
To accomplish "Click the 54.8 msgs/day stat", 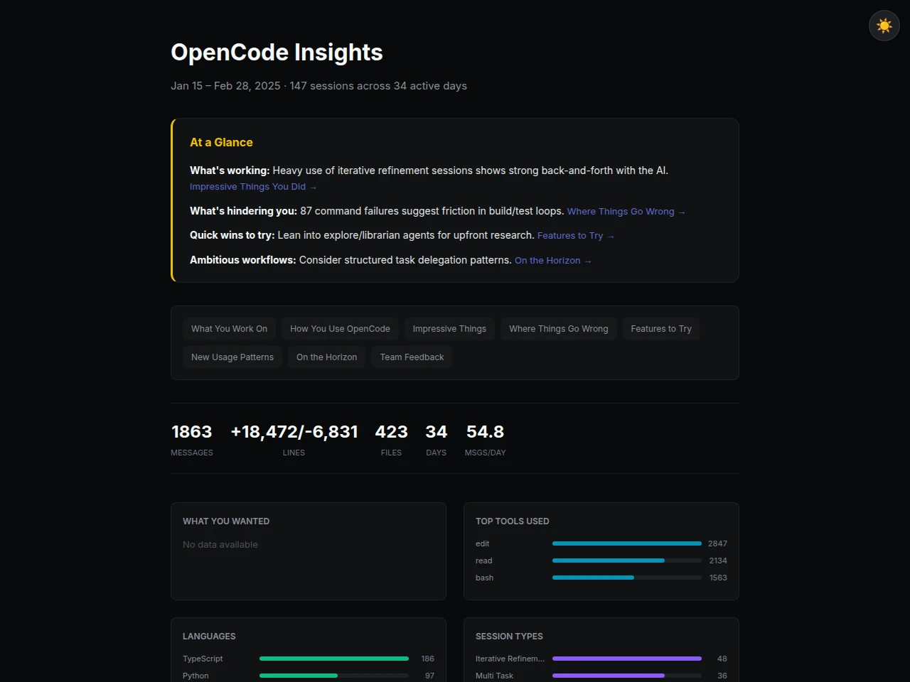I will pos(485,440).
